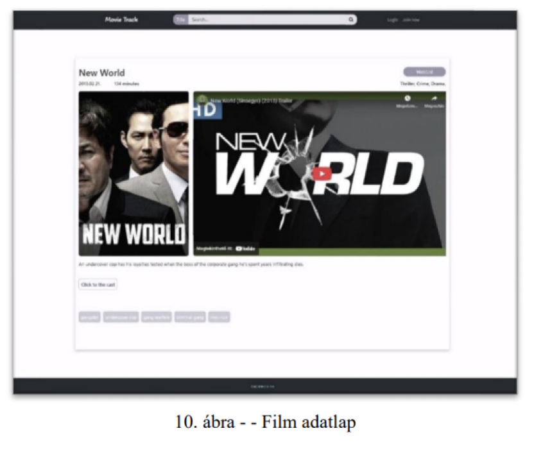The width and height of the screenshot is (534, 449).
Task: Click the 'Thriller, Crime, Drama' genre text
Action: pos(422,83)
